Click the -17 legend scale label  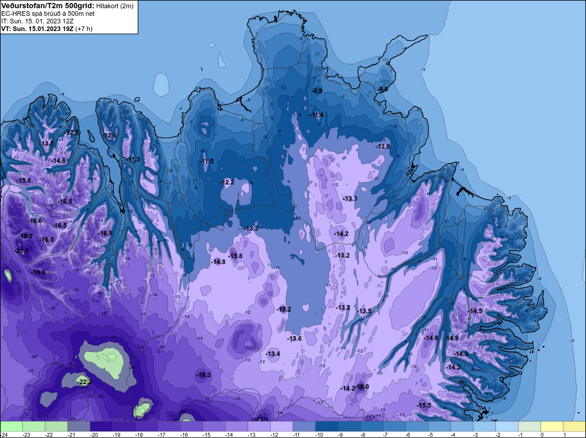[x=162, y=434]
